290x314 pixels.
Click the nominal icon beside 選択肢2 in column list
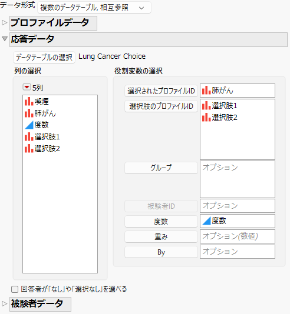[x=29, y=149]
